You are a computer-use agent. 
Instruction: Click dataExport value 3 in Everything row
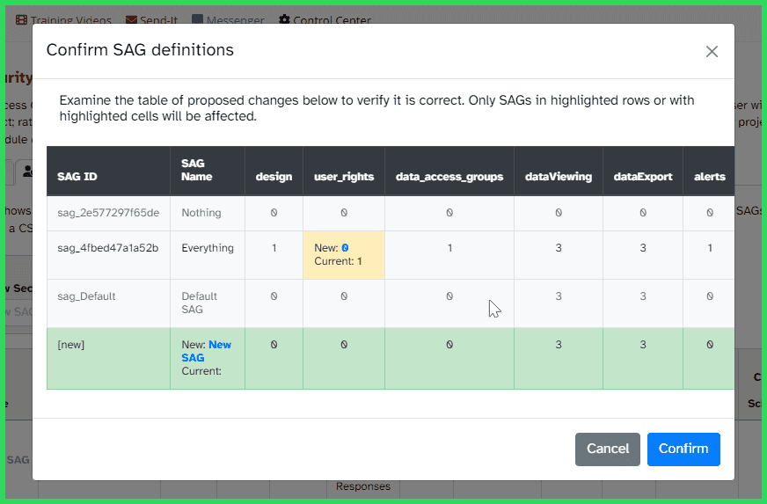tap(643, 247)
